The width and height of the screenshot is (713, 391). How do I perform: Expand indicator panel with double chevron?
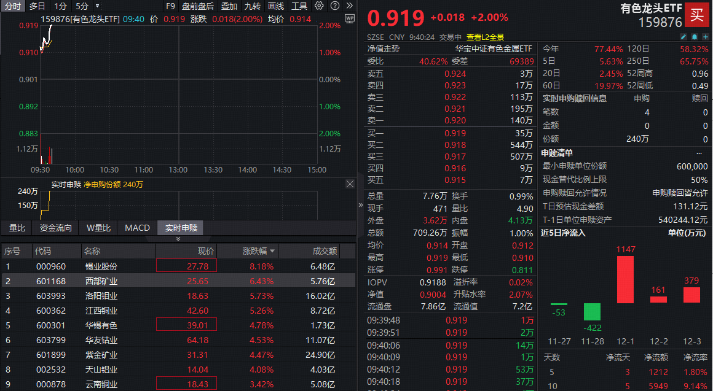pos(178,239)
